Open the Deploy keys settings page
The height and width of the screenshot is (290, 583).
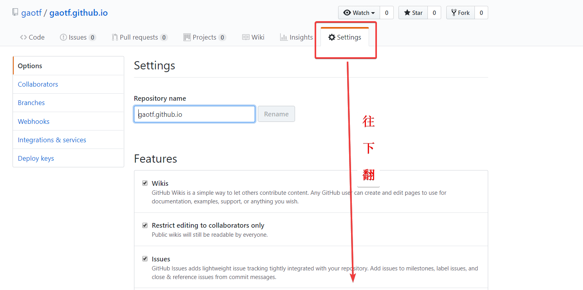coord(36,158)
